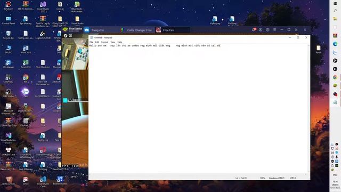Open Search from the taskbar magnifier icon
Image resolution: width=341 pixels, height=192 pixels.
pos(335,11)
